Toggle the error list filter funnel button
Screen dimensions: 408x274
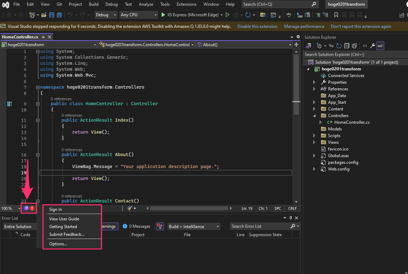click(160, 226)
